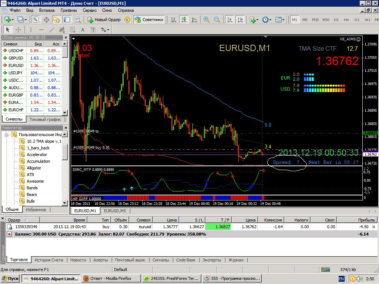Select the M5 timeframe

[305, 20]
